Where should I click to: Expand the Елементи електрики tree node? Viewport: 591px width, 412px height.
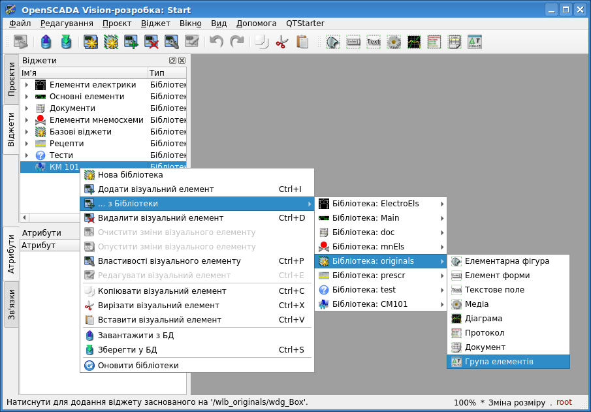26,85
